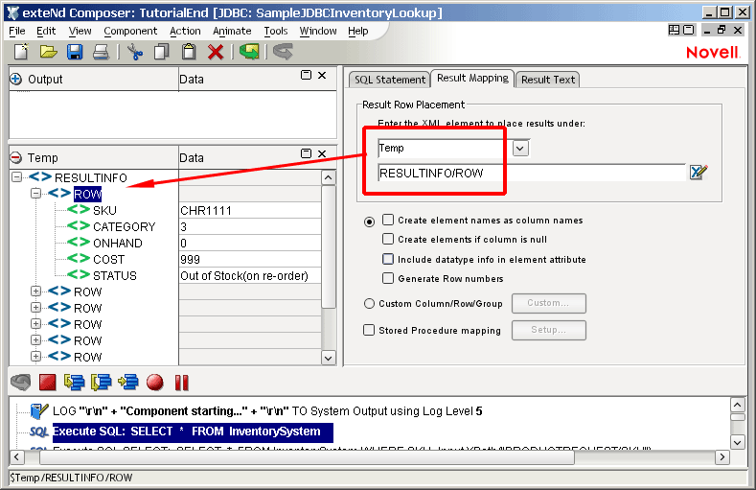Image resolution: width=756 pixels, height=490 pixels.
Task: Select the STATUS element in the tree
Action: click(x=115, y=275)
